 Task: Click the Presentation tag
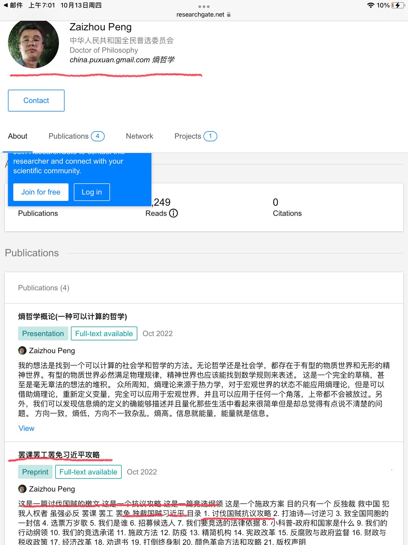(43, 333)
